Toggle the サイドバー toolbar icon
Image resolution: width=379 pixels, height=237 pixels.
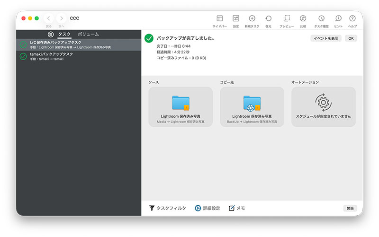219,18
